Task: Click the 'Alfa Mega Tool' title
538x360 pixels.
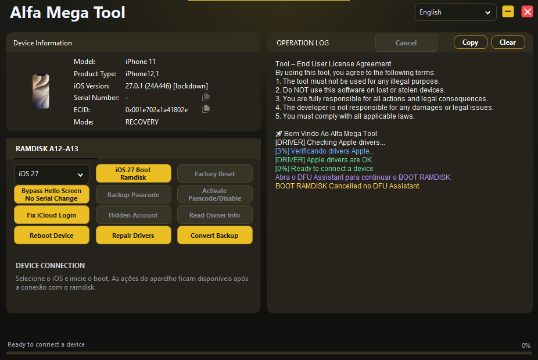Action: pyautogui.click(x=67, y=12)
